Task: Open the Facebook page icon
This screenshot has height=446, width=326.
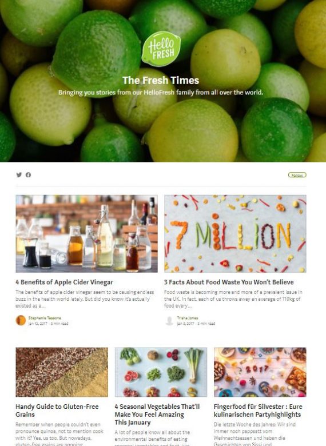Action: click(x=28, y=175)
